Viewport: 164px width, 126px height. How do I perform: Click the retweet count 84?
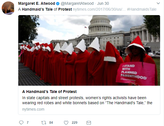(51, 123)
